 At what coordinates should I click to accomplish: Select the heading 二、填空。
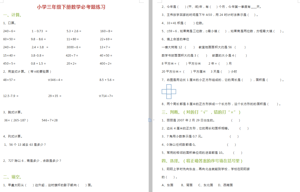coord(12,177)
